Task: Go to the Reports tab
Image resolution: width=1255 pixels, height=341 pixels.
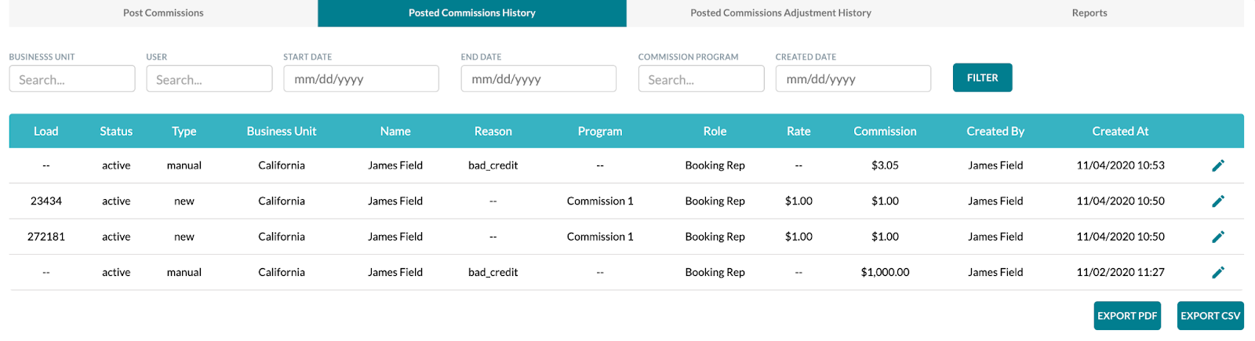Action: point(1089,13)
